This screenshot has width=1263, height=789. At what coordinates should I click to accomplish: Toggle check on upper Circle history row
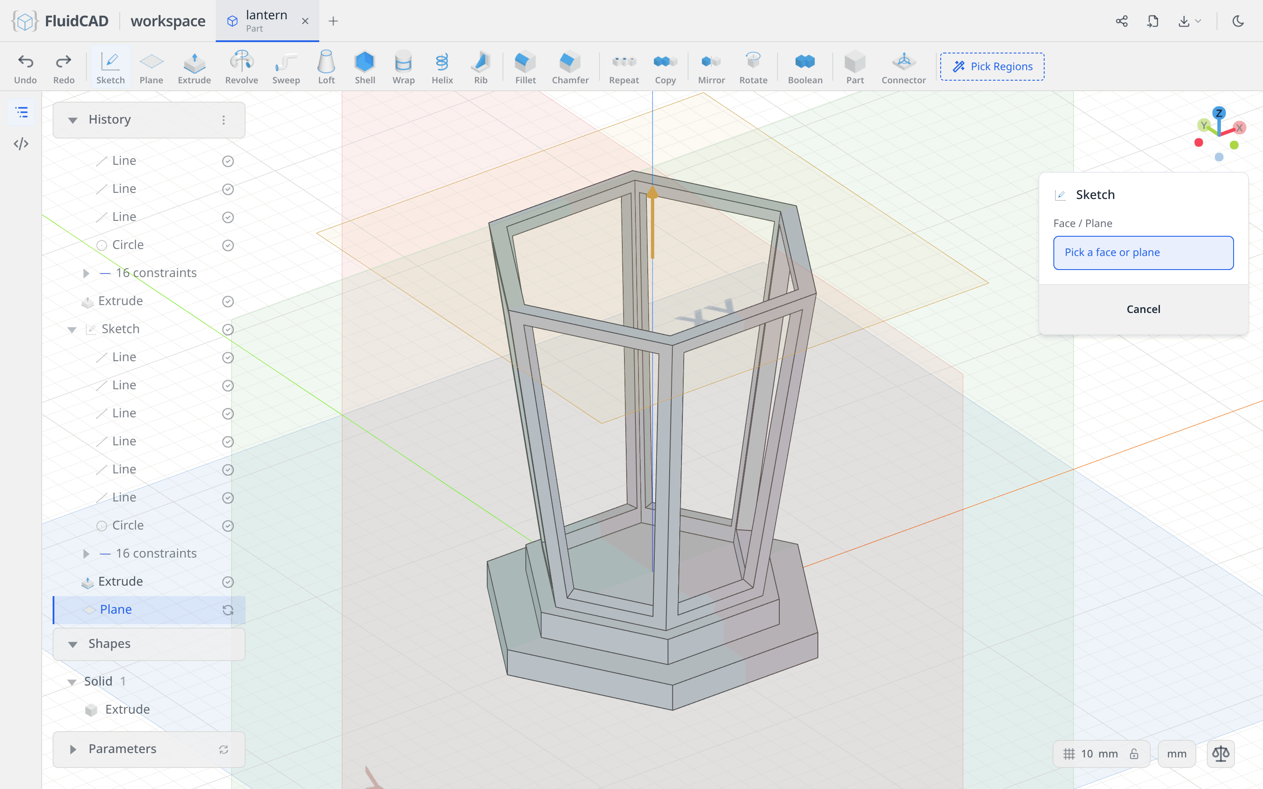click(x=228, y=245)
